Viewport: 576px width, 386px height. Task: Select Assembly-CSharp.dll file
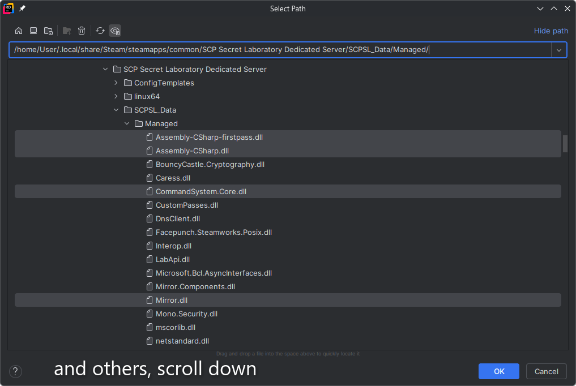(288, 151)
